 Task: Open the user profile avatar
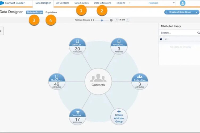coord(182,3)
